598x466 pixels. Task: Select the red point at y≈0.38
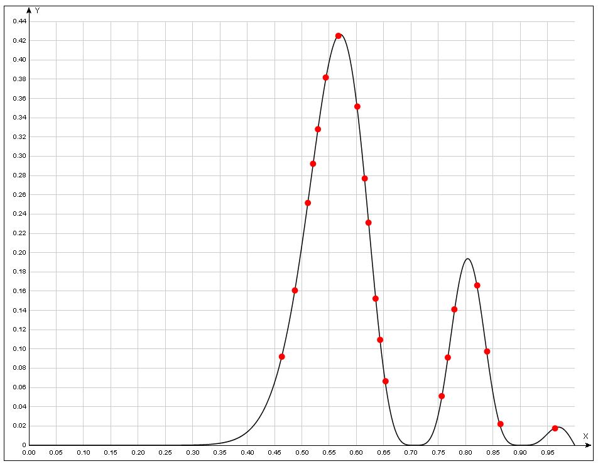pos(326,77)
